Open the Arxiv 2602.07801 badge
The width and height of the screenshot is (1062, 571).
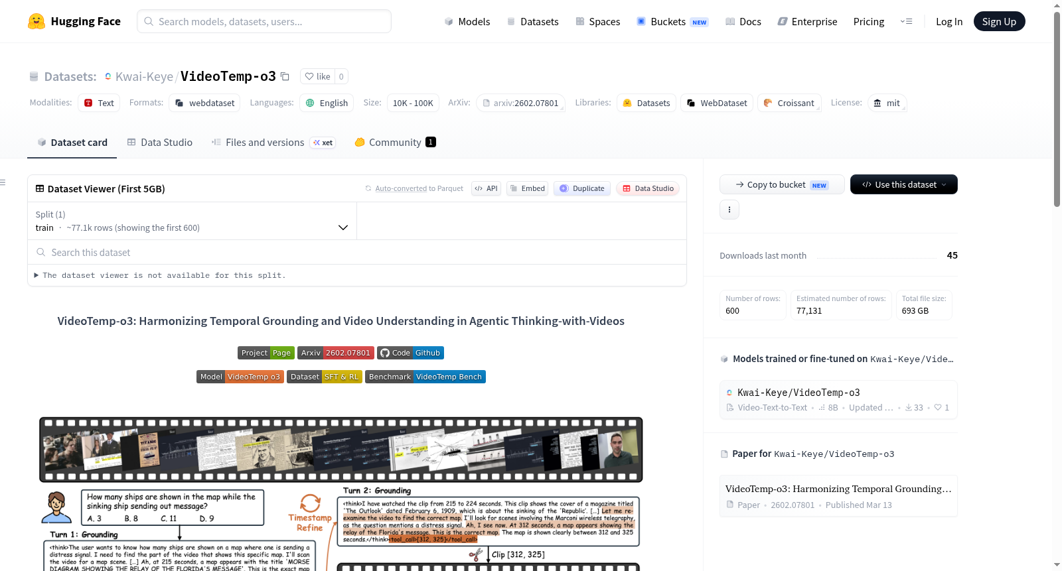click(336, 353)
